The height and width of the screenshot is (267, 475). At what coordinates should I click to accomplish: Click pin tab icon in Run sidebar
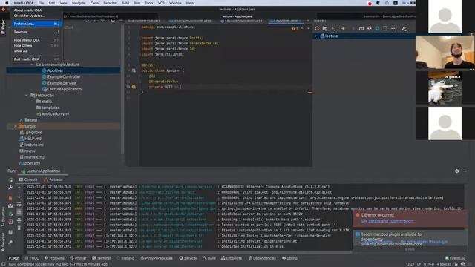[10, 242]
